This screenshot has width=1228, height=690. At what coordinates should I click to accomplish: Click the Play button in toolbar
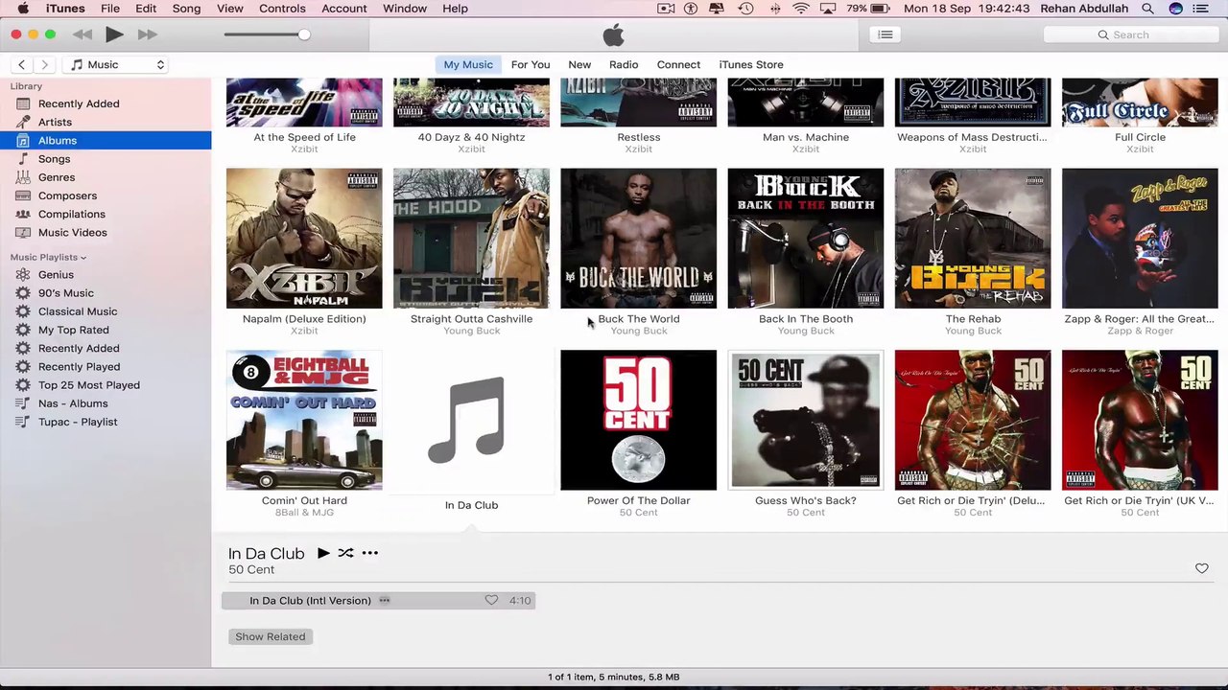[x=114, y=34]
